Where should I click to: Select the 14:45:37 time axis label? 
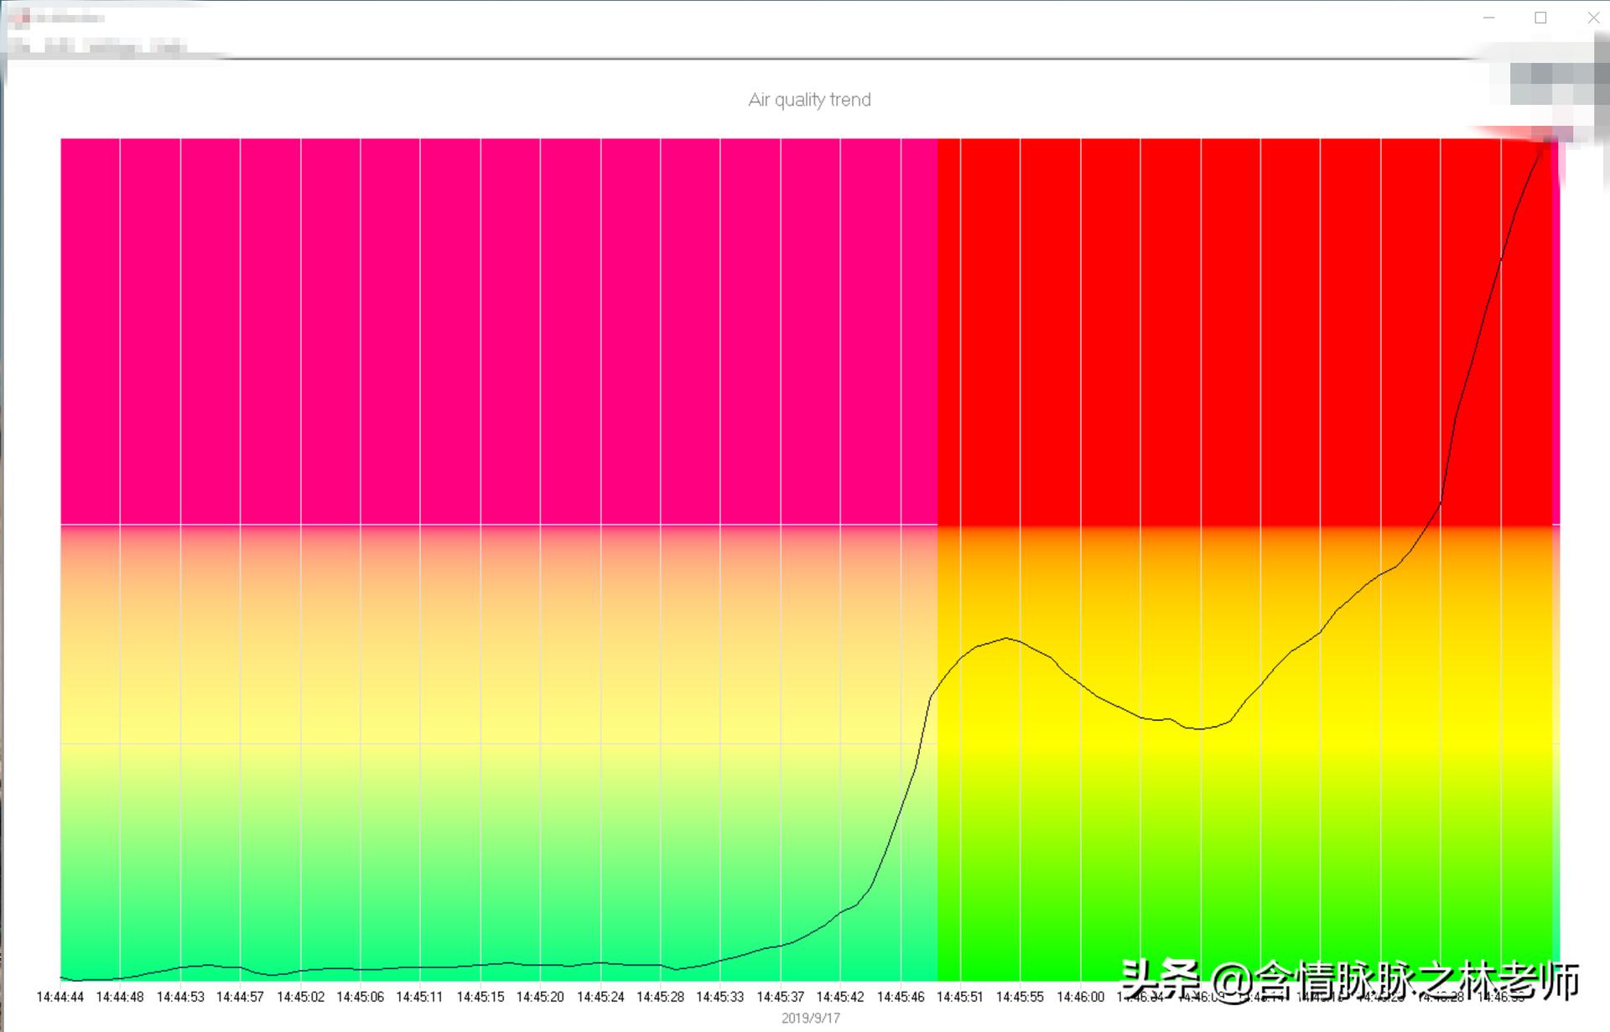click(x=780, y=997)
